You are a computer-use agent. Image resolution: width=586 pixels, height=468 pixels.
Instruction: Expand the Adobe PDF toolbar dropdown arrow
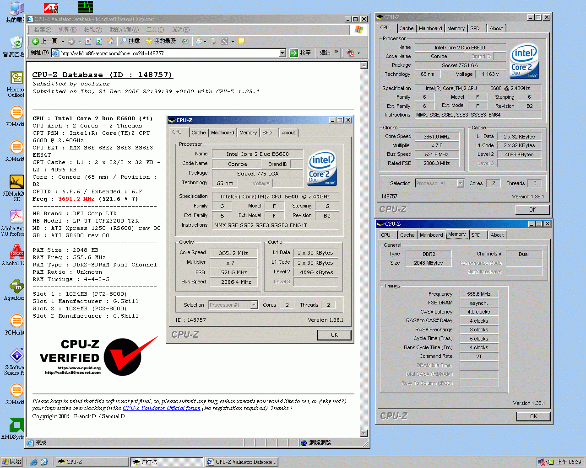point(358,53)
